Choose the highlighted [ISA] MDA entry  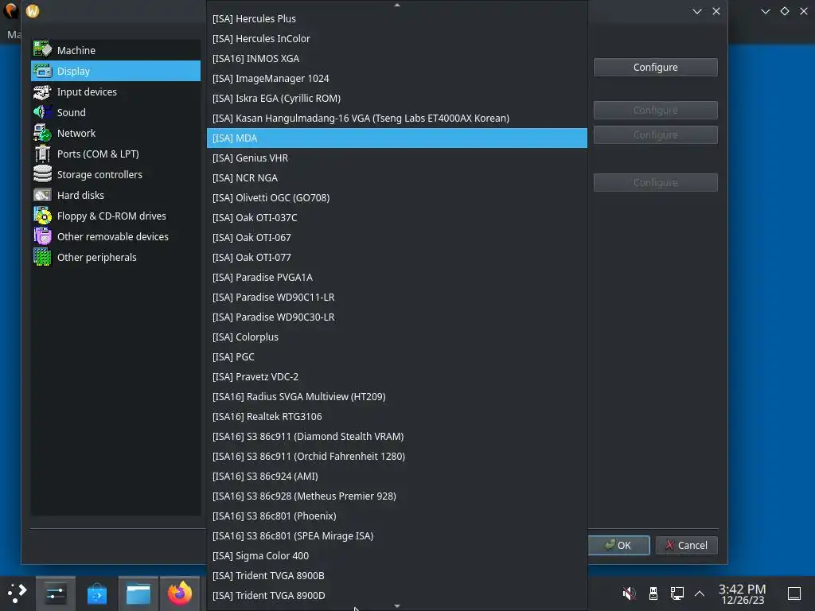[397, 138]
